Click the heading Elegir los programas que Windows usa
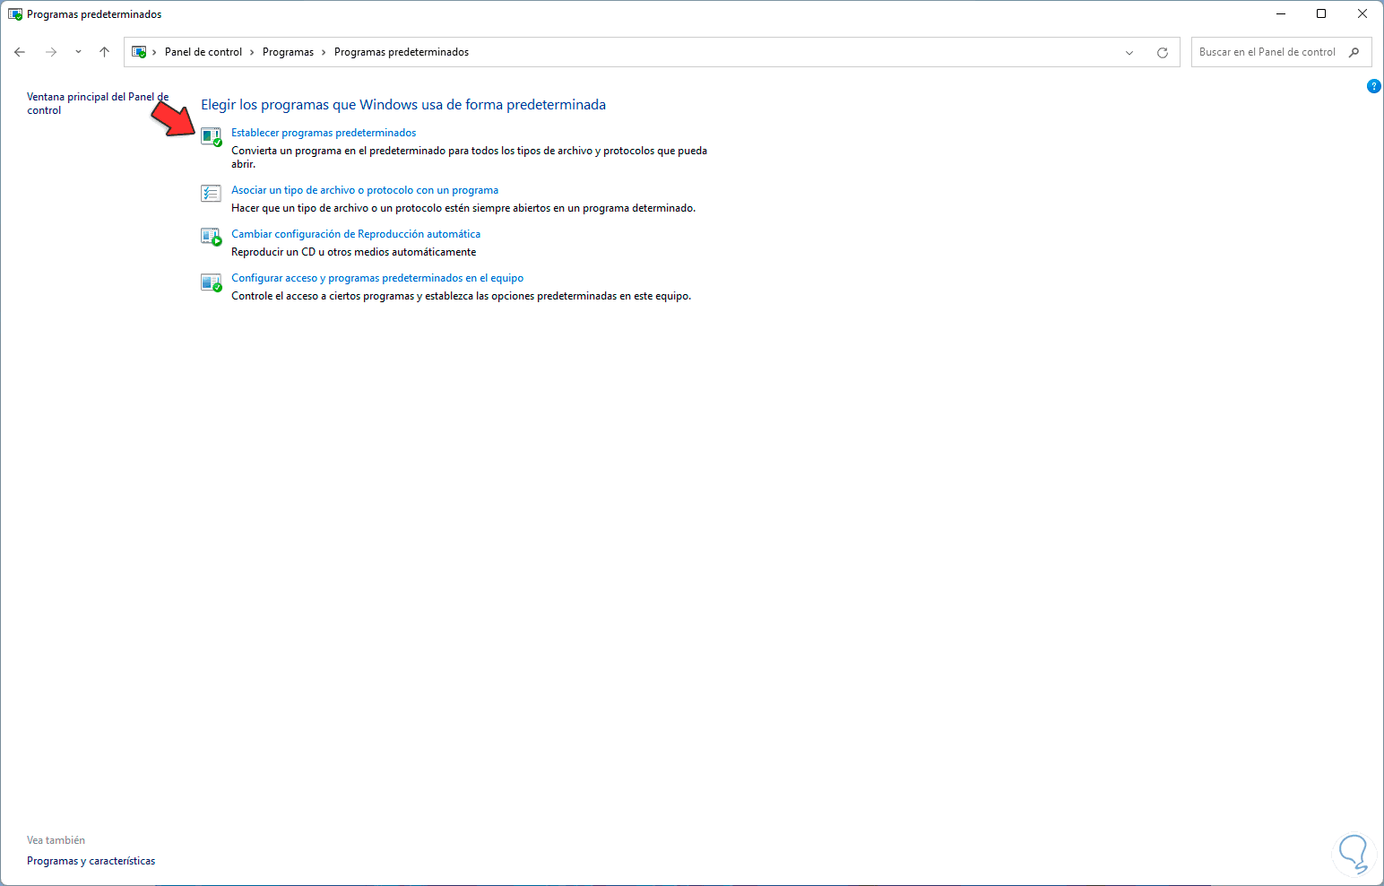1384x886 pixels. (x=403, y=105)
